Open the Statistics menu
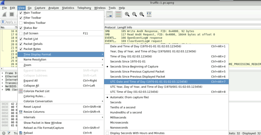 coord(68,8)
